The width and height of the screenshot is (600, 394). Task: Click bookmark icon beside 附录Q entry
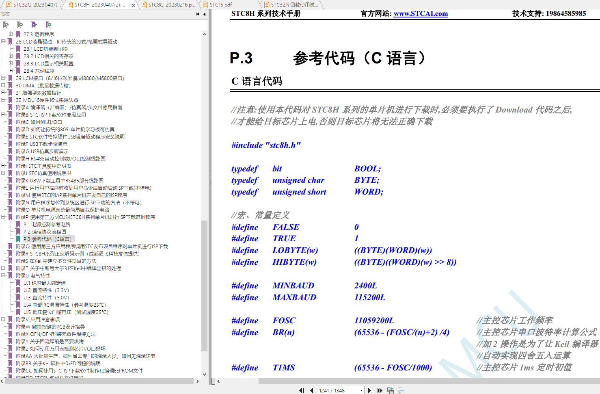point(10,246)
